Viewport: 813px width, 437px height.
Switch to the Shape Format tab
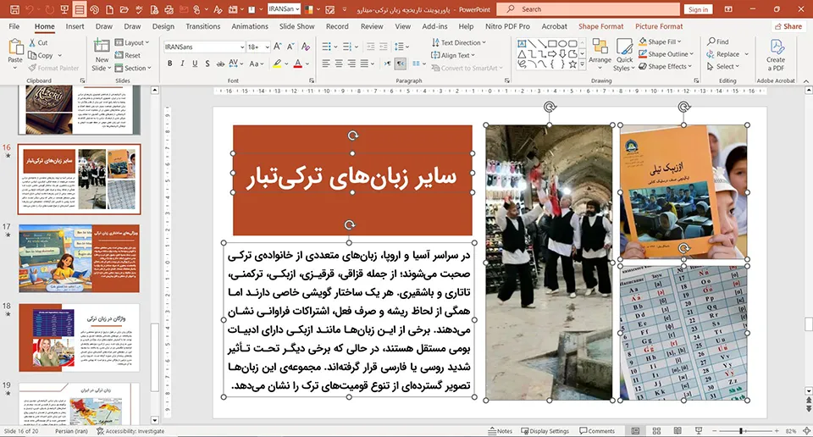click(601, 26)
